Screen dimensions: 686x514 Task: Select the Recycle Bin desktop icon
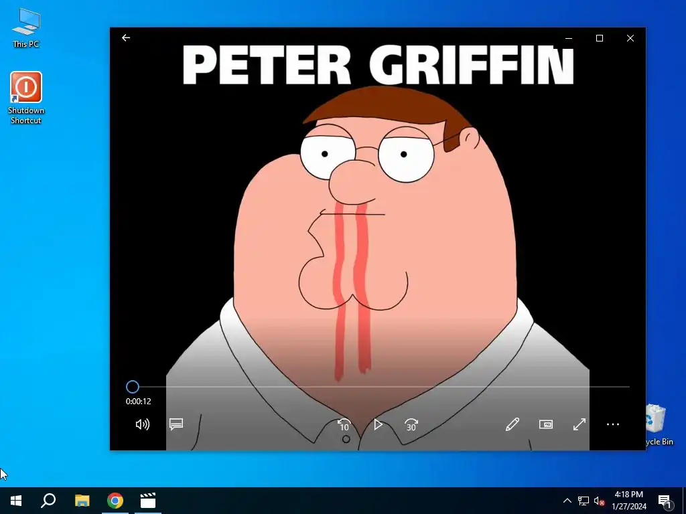(659, 425)
